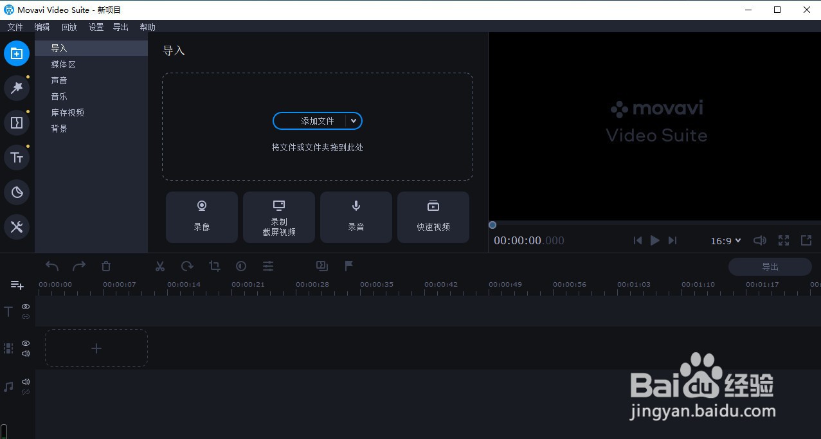Skip to next frame
Viewport: 821px width, 439px height.
(x=672, y=240)
